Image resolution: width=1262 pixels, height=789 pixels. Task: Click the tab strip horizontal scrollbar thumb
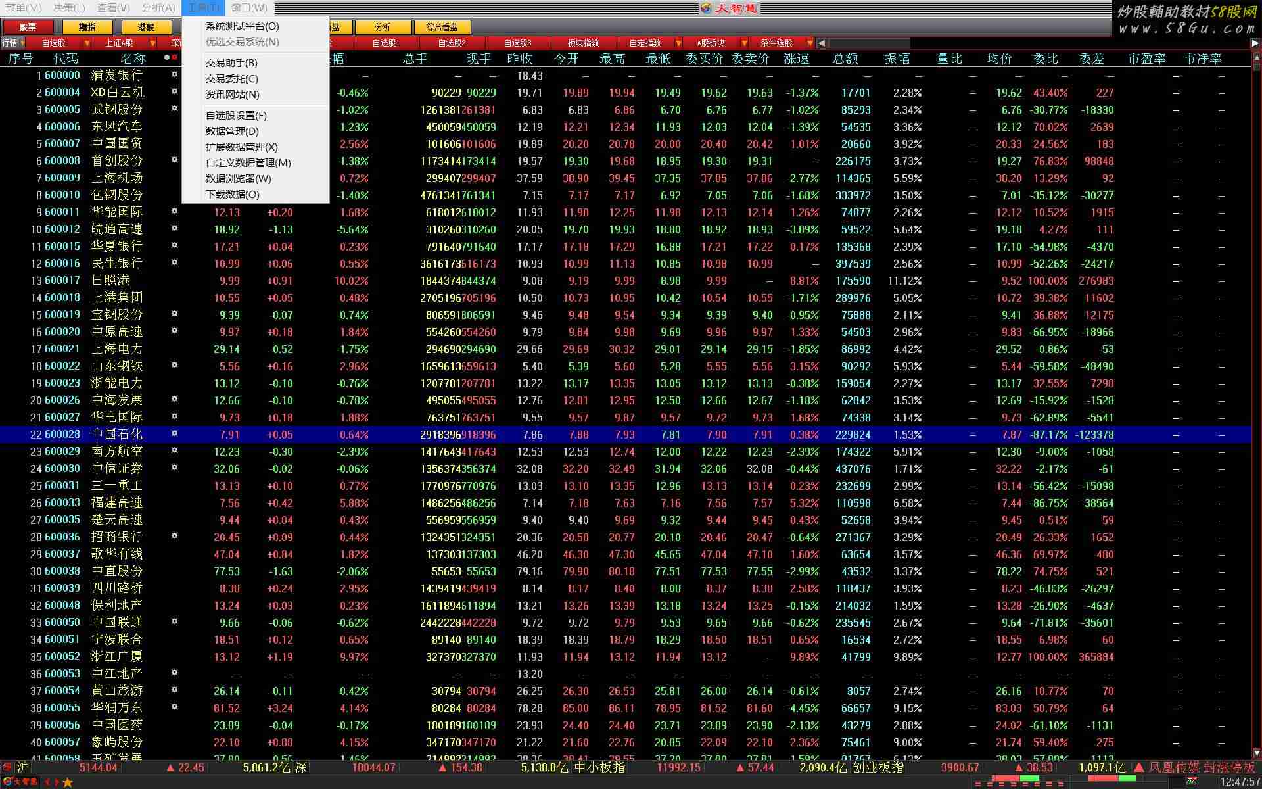point(869,43)
